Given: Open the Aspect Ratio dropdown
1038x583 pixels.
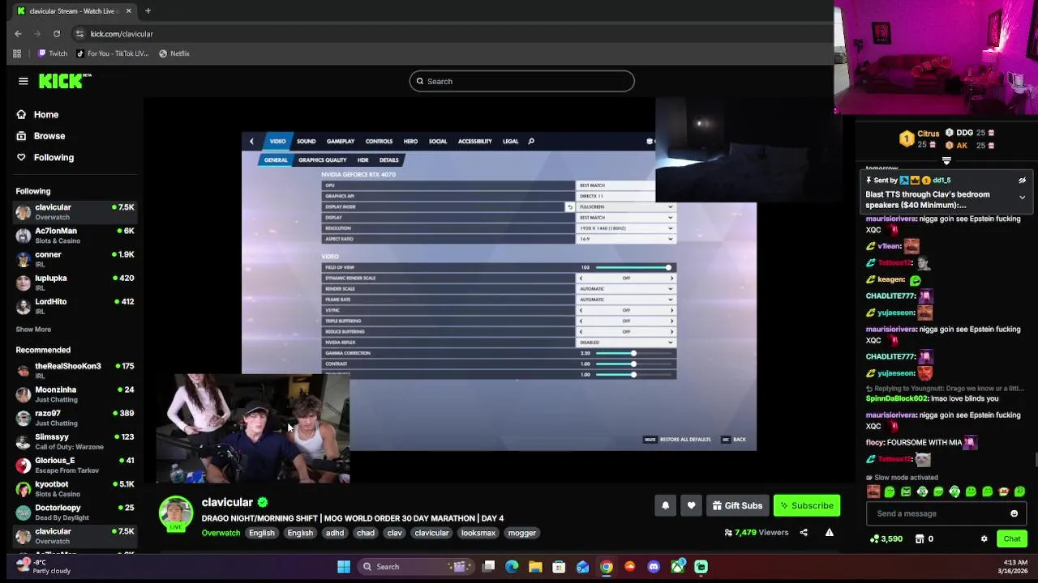Looking at the screenshot, I should coord(625,239).
